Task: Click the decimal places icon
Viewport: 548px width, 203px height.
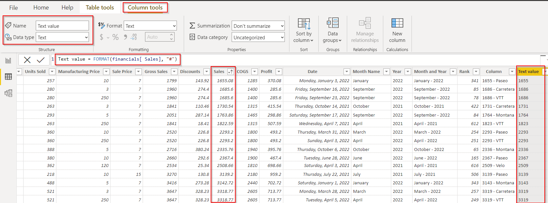Action: point(134,37)
